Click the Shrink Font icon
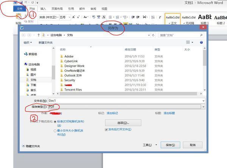 pyautogui.click(x=78, y=17)
